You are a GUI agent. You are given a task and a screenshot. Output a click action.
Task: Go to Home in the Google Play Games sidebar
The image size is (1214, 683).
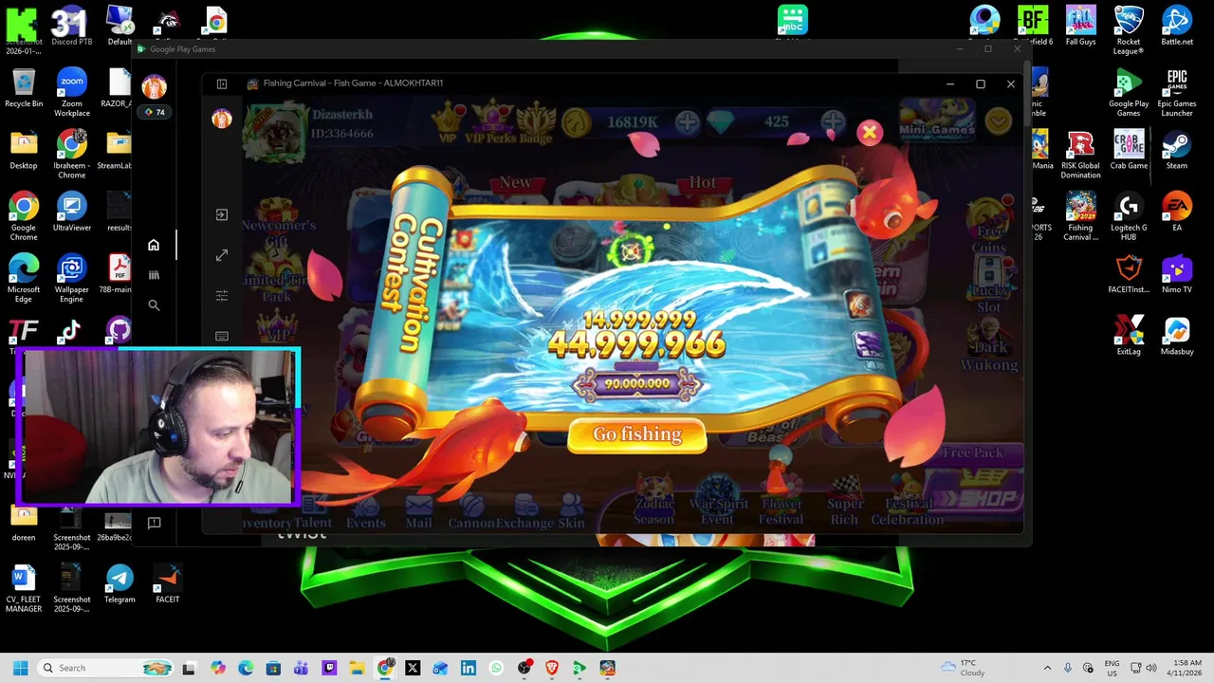pos(154,245)
